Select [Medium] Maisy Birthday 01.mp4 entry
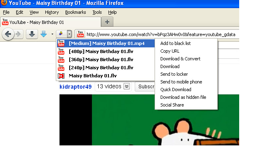Viewport: 259px width, 162px height. [x=106, y=43]
